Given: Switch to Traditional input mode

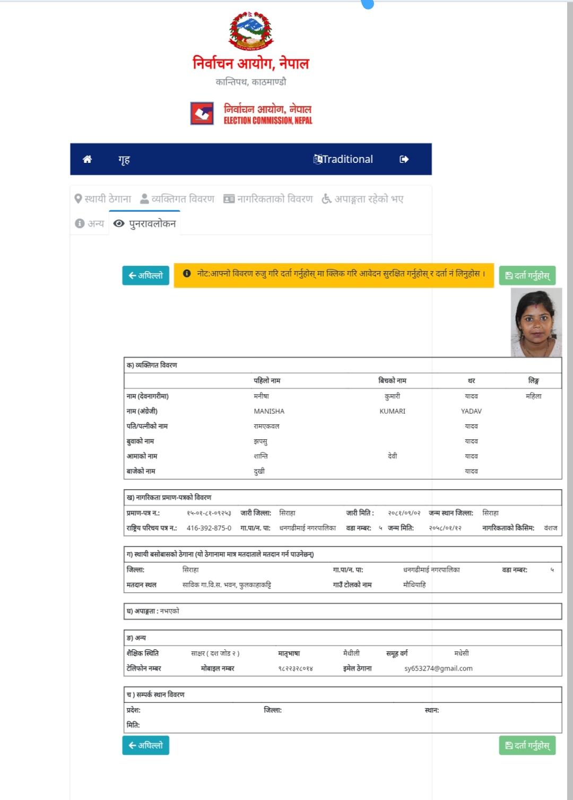Looking at the screenshot, I should 343,159.
